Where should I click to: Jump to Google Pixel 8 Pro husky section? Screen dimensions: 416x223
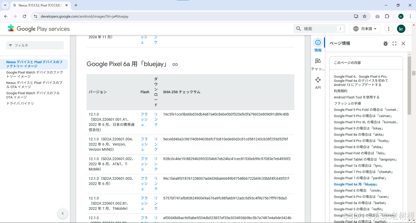(362, 141)
